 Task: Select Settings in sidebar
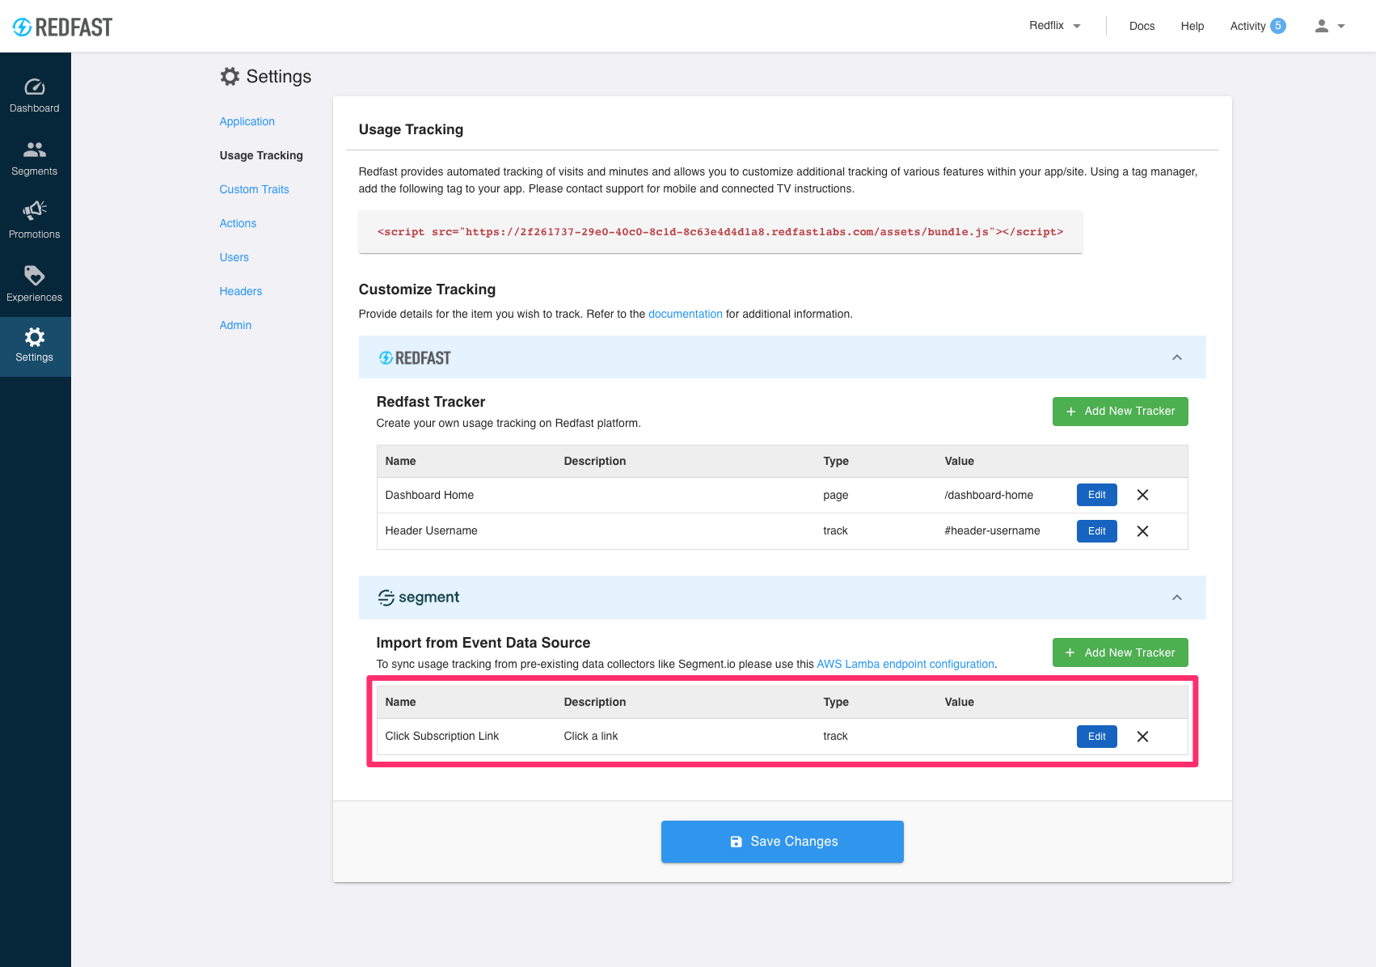(35, 347)
